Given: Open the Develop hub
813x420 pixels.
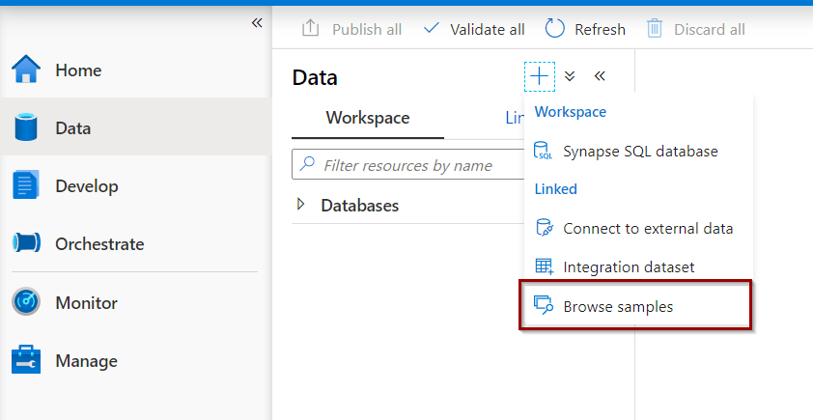Looking at the screenshot, I should coord(135,185).
